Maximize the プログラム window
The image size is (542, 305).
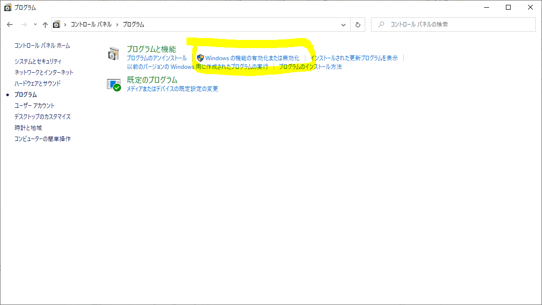pyautogui.click(x=508, y=7)
